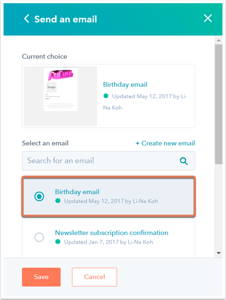Click the scrollbar down arrow
The width and height of the screenshot is (226, 300).
pyautogui.click(x=219, y=253)
